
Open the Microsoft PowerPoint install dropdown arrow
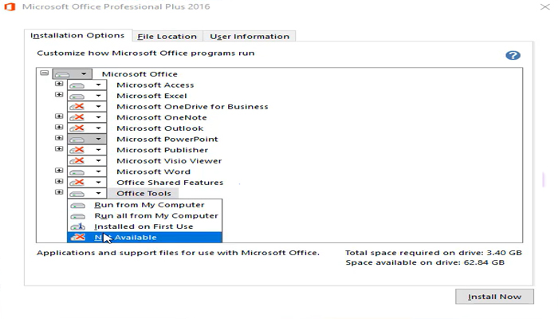click(x=98, y=139)
